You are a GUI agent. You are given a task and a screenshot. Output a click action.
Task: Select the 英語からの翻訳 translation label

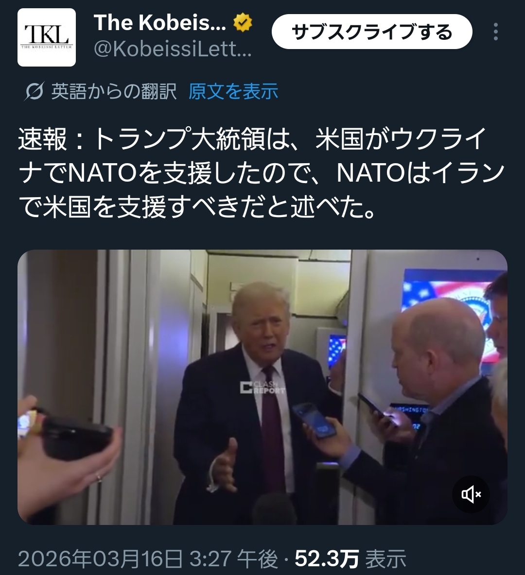(114, 91)
